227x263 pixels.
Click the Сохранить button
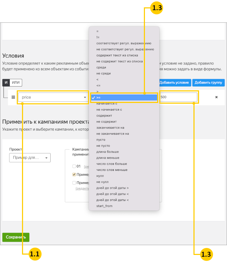pos(16,237)
